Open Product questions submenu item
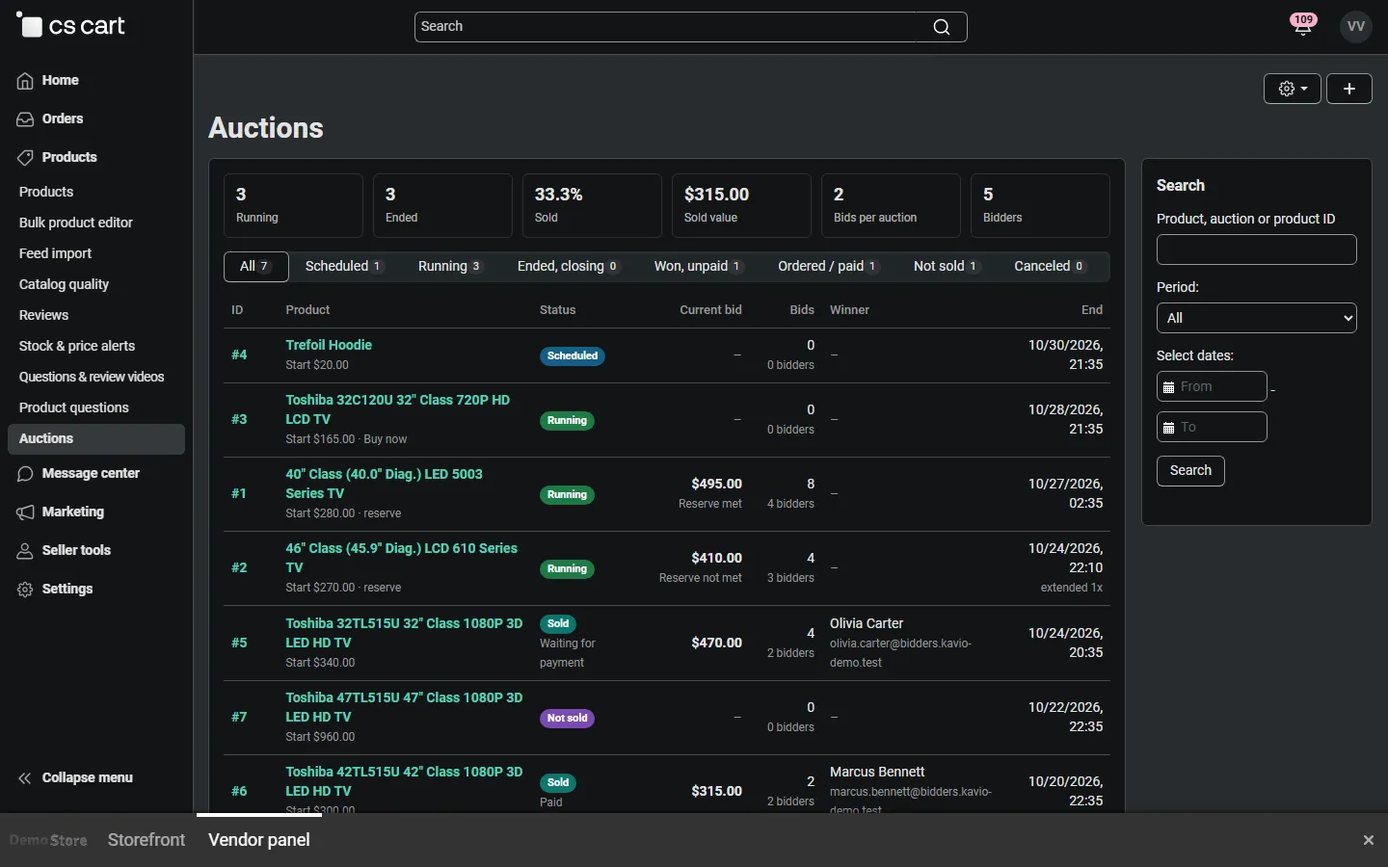Image resolution: width=1388 pixels, height=867 pixels. point(74,407)
